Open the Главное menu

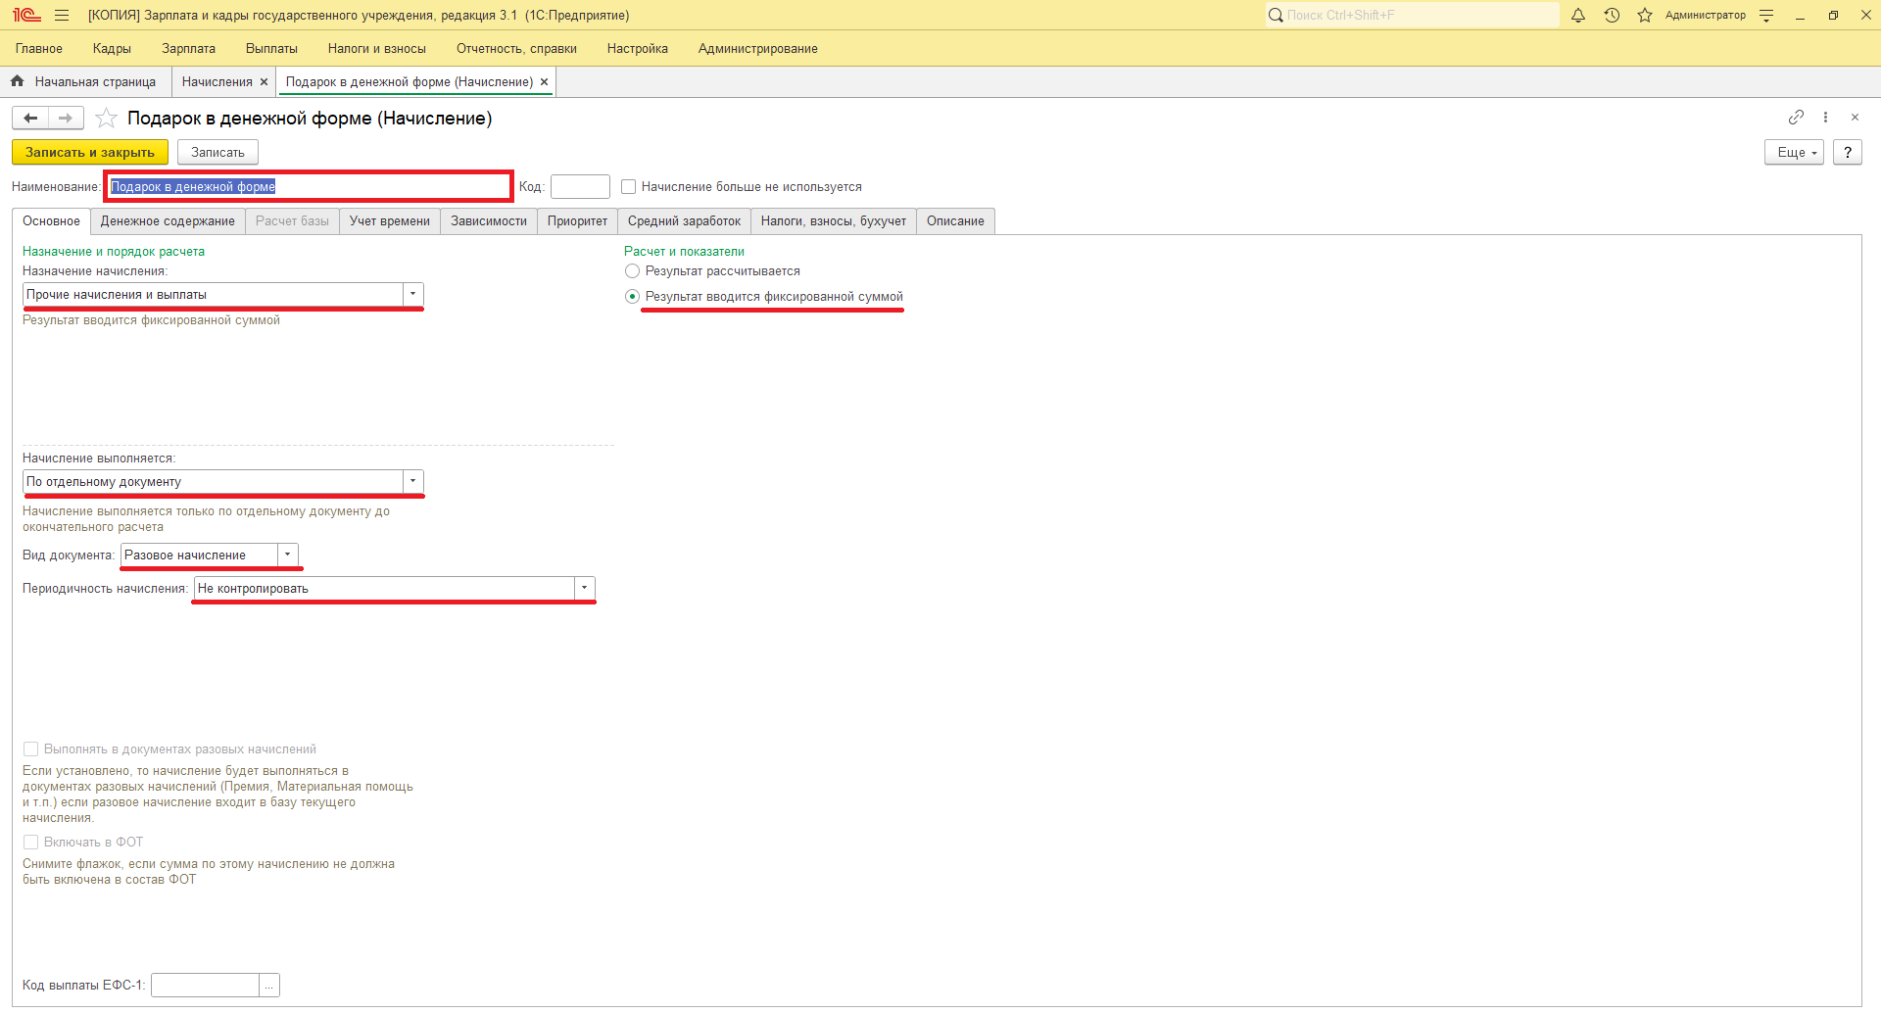[x=39, y=49]
